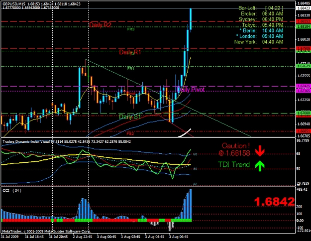The height and width of the screenshot is (241, 311).
Task: Click the MetaTrader copyright notice
Action: [x=47, y=232]
